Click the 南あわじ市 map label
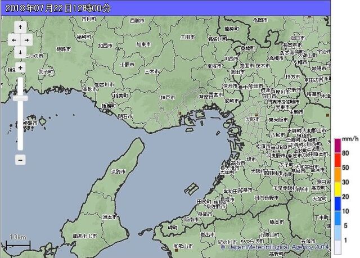360x258 pixels. 85,236
